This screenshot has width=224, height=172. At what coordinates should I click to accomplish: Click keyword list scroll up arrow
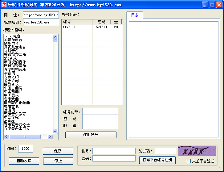[55, 37]
